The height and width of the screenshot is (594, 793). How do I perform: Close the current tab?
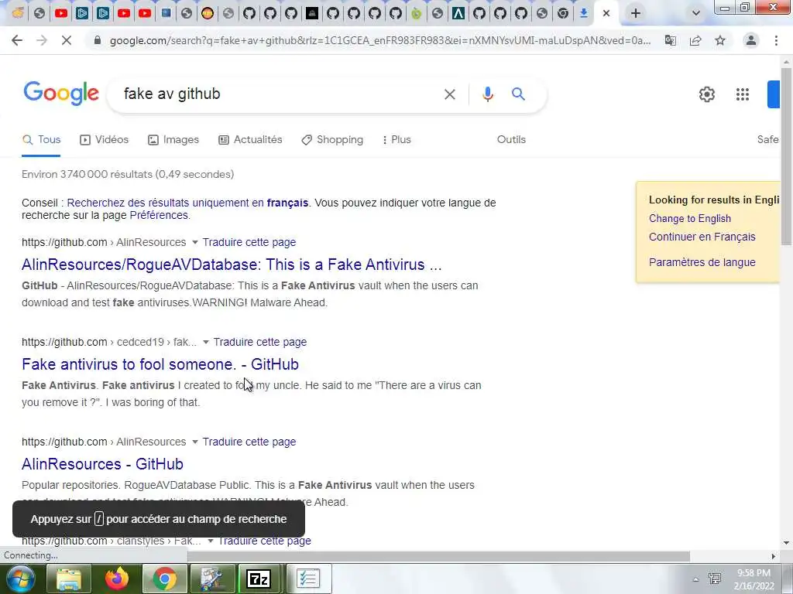pyautogui.click(x=606, y=13)
